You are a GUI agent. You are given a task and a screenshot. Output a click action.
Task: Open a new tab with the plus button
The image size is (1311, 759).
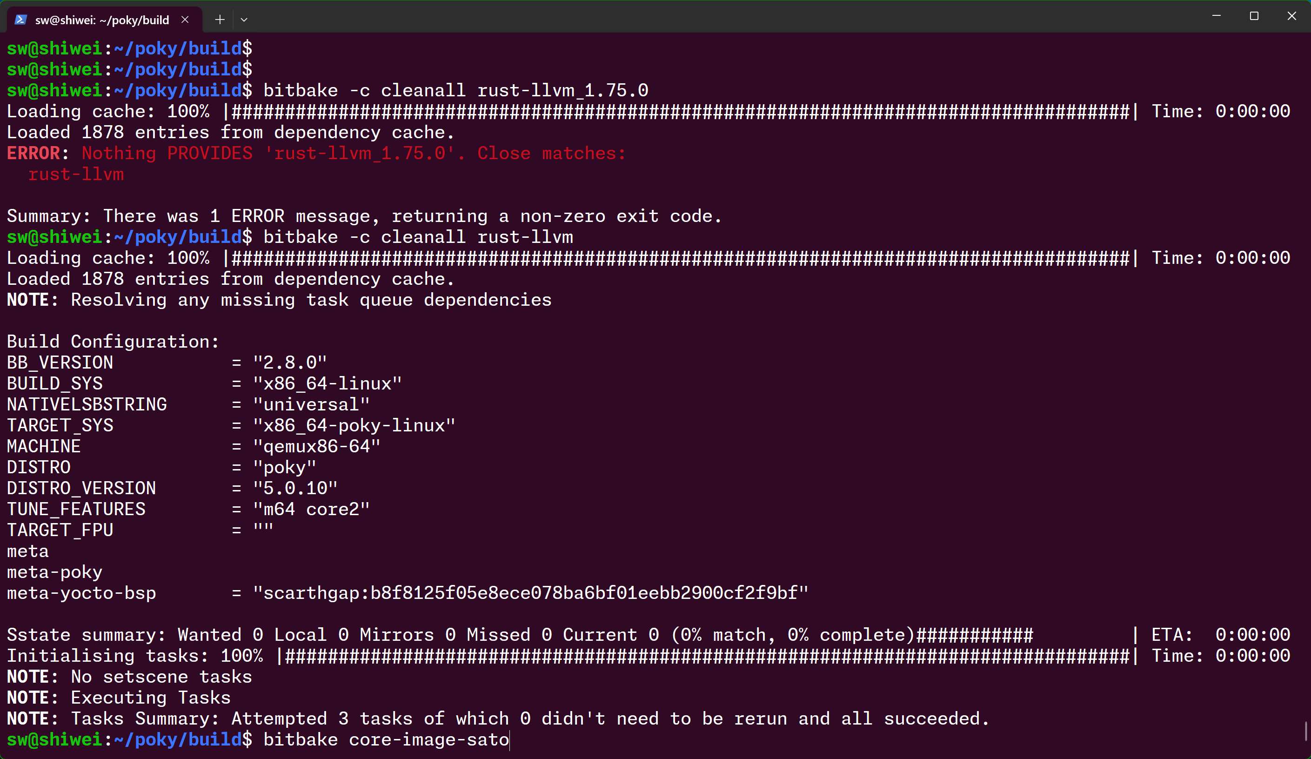[220, 20]
